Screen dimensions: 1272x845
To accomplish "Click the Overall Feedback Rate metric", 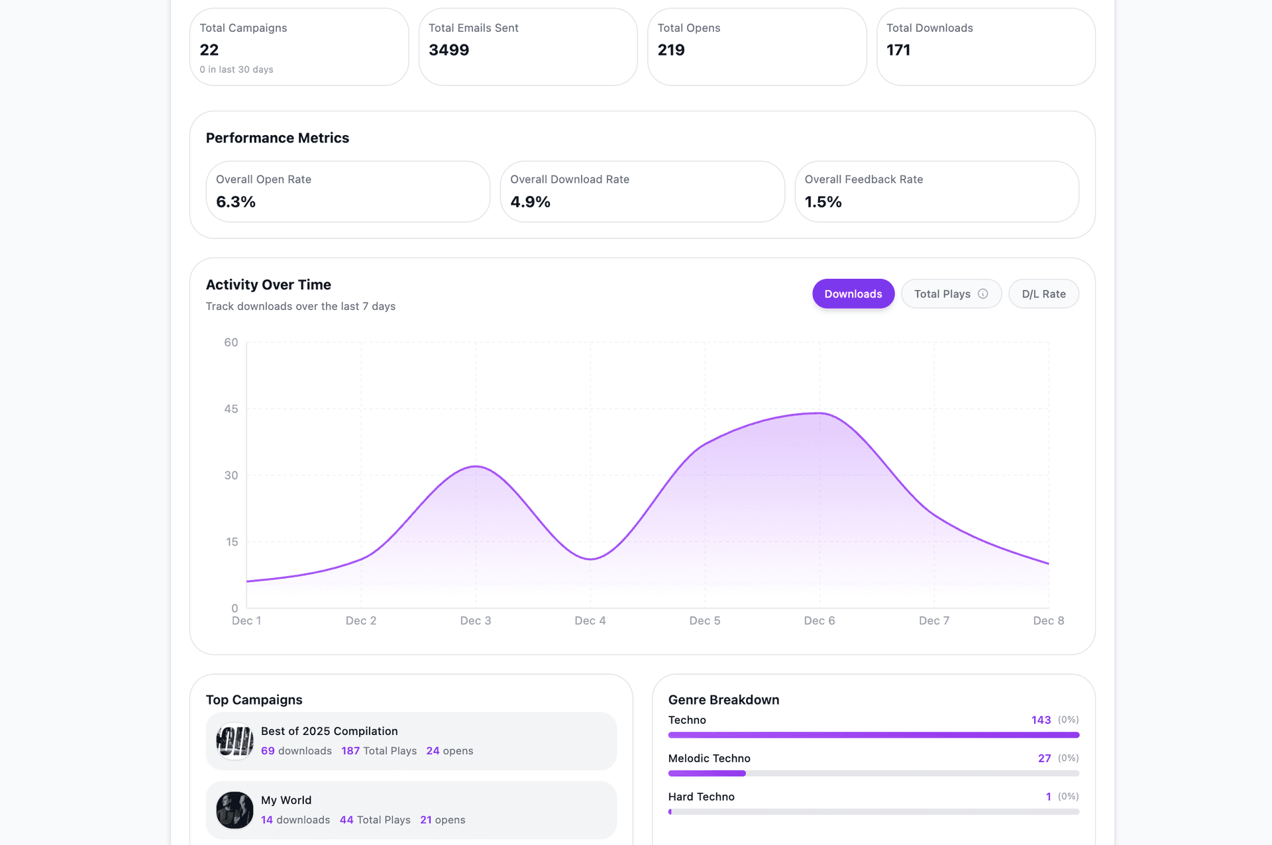I will point(937,191).
